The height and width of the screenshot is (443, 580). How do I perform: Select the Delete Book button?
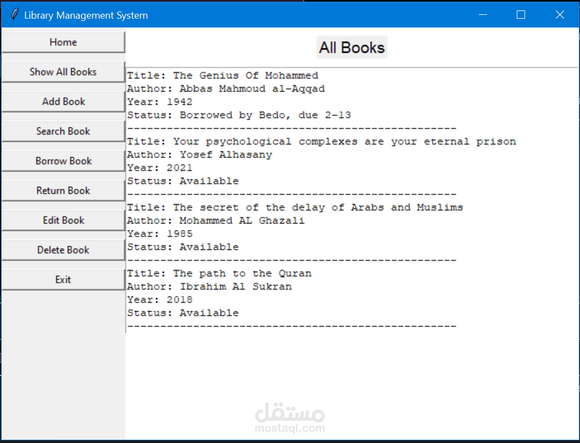(63, 250)
